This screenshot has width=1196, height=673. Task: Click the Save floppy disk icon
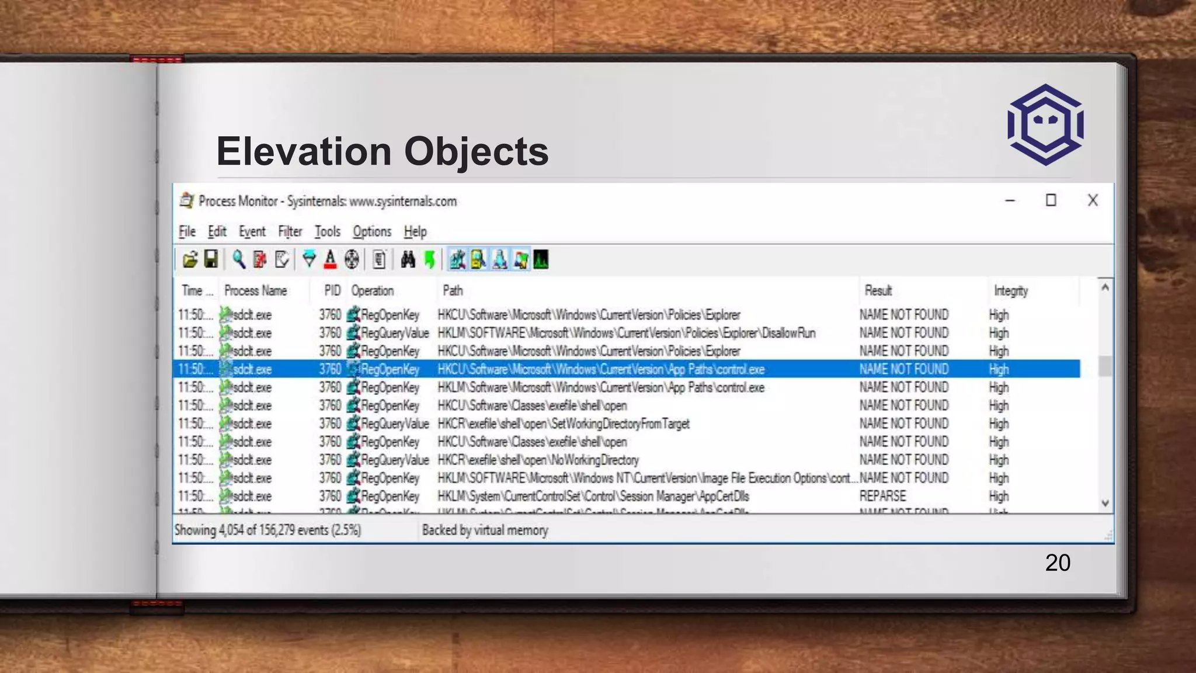211,259
